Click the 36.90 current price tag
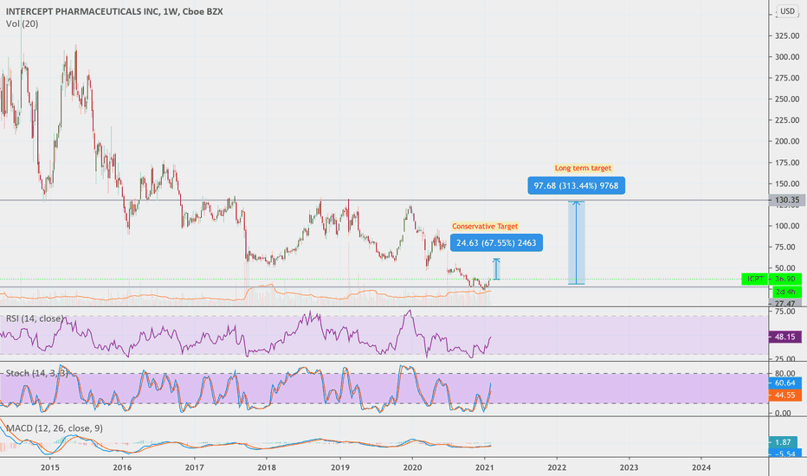Viewport: 807px width, 476px height. [785, 279]
